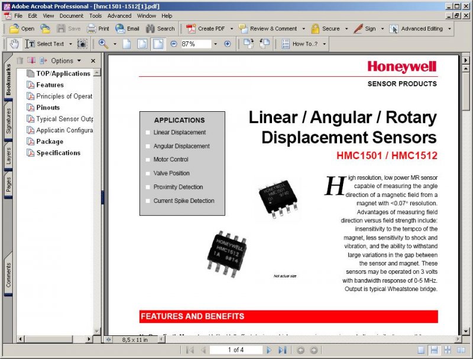The height and width of the screenshot is (359, 473).
Task: Click the expand current bookmark icon
Action: click(43, 61)
